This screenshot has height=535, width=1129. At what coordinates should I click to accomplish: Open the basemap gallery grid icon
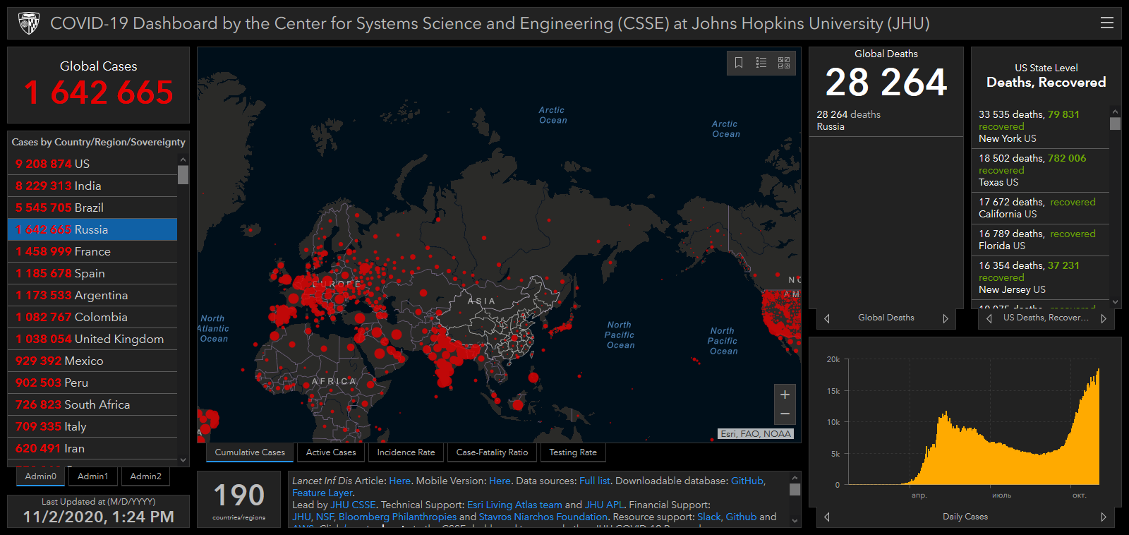point(784,63)
